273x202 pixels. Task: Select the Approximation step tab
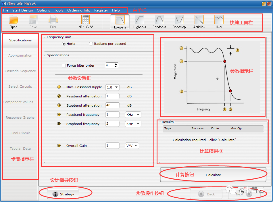click(20, 55)
